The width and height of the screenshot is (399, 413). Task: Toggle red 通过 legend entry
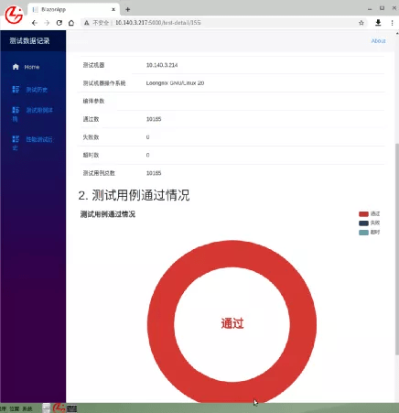point(369,214)
